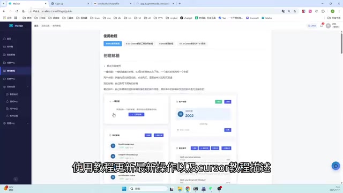Open the user avatar menu in the header
The height and width of the screenshot is (193, 343).
pos(328,26)
